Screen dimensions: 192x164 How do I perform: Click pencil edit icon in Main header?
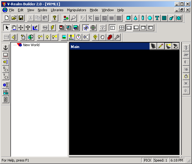pyautogui.click(x=161, y=46)
